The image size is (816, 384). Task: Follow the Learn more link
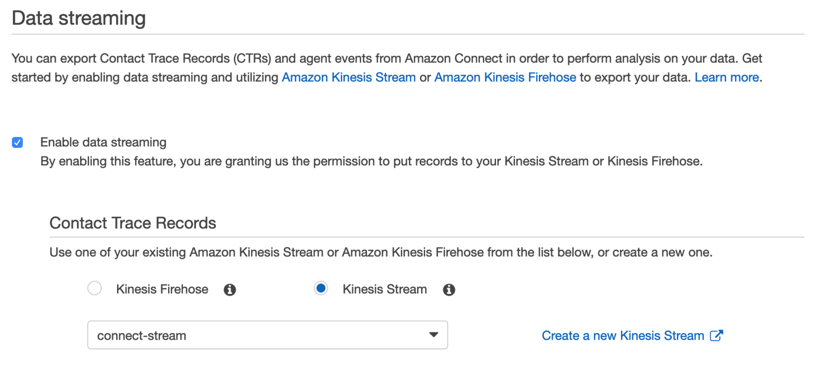click(726, 77)
